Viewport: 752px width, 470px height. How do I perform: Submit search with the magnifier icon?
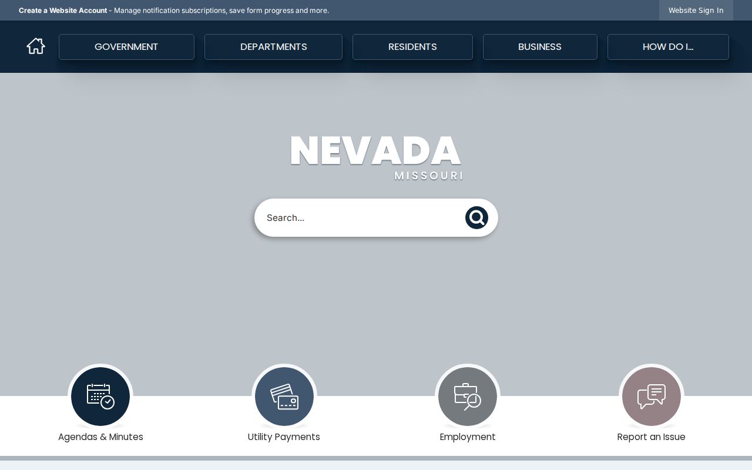pos(476,217)
